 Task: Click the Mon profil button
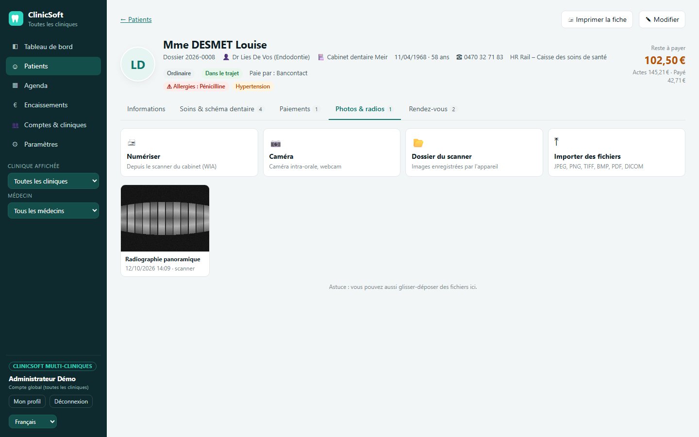click(27, 402)
